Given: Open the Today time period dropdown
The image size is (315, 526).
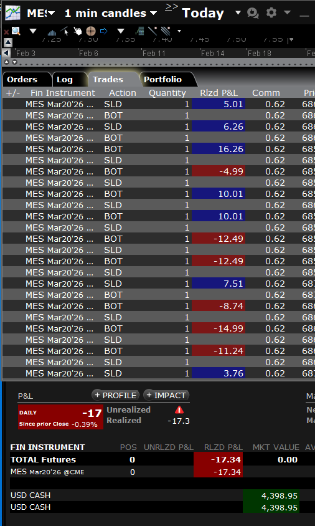Looking at the screenshot, I should pos(238,12).
